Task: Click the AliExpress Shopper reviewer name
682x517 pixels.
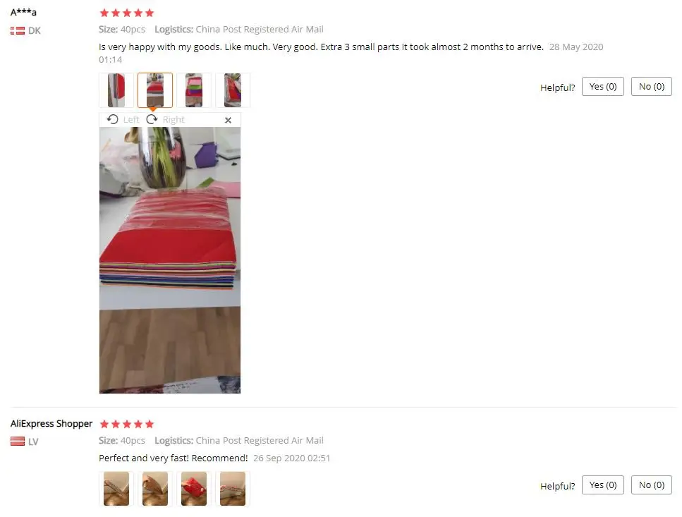Action: [x=51, y=423]
